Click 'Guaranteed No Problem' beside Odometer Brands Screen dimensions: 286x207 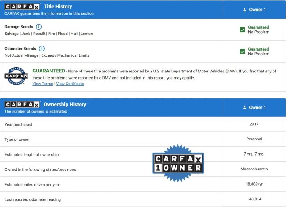coord(258,51)
